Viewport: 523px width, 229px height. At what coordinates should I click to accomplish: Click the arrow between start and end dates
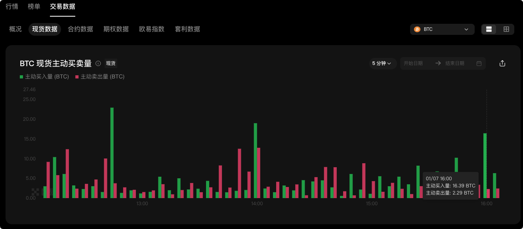[x=438, y=63]
